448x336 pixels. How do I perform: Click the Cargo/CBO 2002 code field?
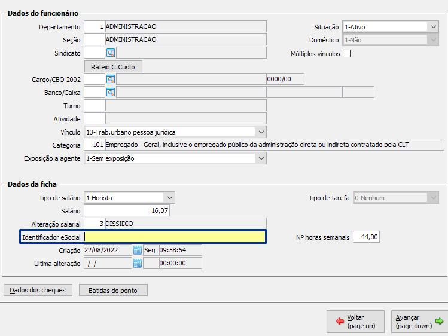pyautogui.click(x=95, y=79)
